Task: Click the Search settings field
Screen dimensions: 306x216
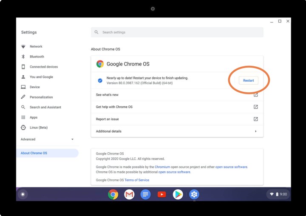Action: pyautogui.click(x=177, y=32)
